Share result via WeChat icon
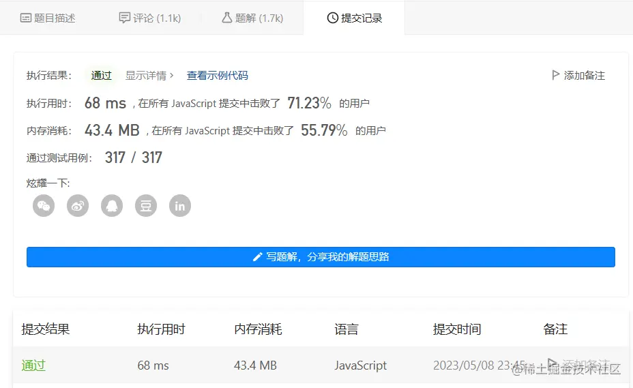This screenshot has height=388, width=633. (44, 206)
